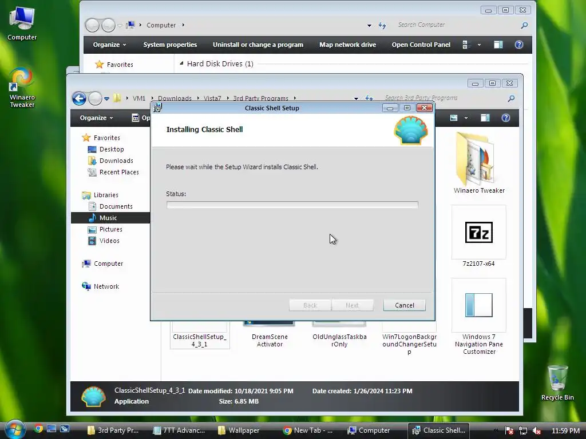
Task: Click volume muted tray icon
Action: click(536, 431)
